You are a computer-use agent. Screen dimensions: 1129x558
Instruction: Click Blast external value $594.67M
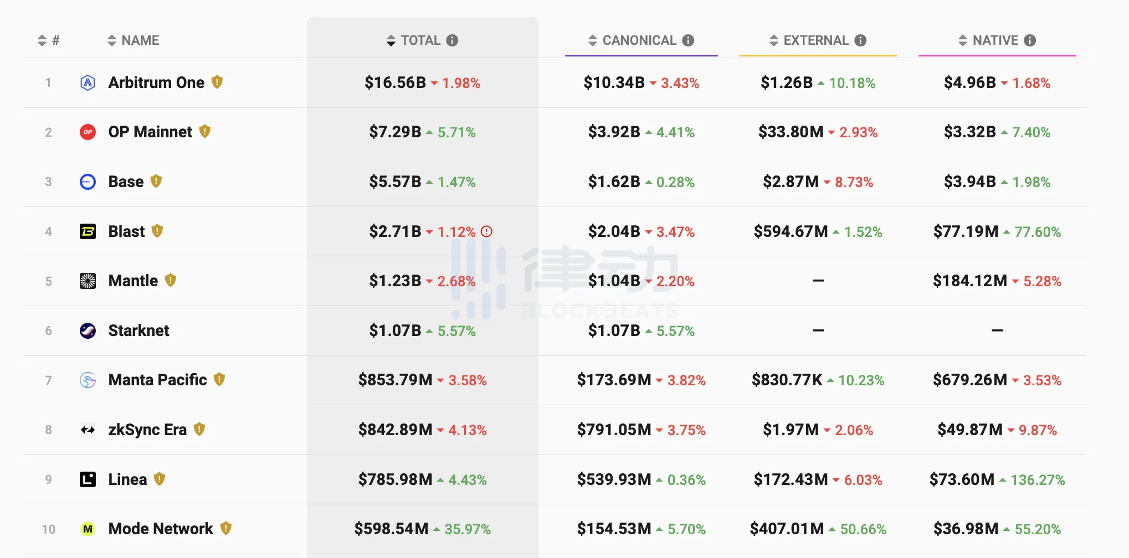pos(791,231)
